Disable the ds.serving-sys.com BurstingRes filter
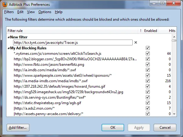The image size is (183, 137). (148, 97)
